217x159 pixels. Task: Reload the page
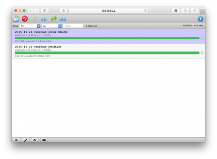point(145,11)
